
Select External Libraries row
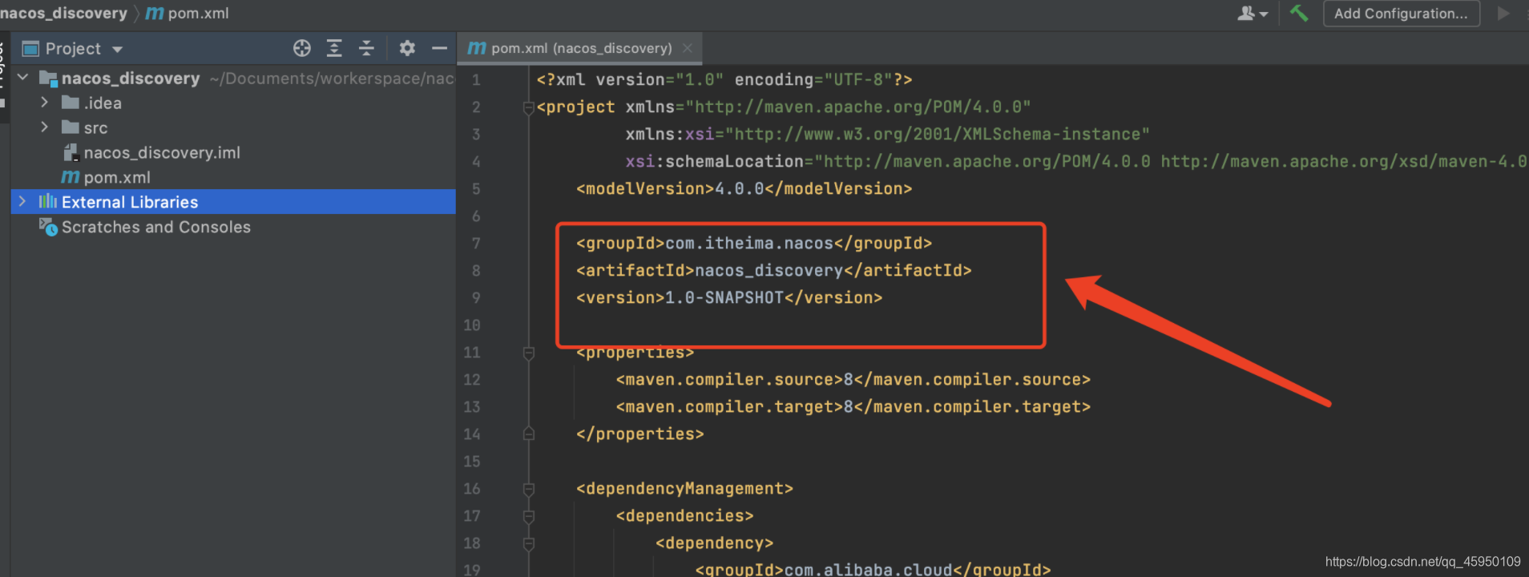(233, 202)
